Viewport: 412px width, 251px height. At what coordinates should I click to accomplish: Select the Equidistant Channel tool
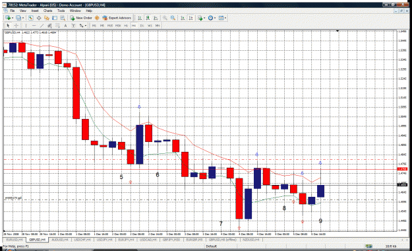49,26
